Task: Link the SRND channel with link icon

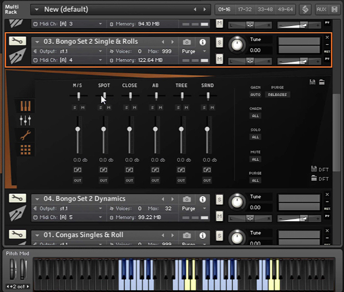Action: pyautogui.click(x=207, y=170)
